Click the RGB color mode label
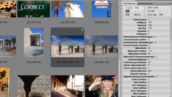The height and width of the screenshot is (97, 172). (x=161, y=15)
